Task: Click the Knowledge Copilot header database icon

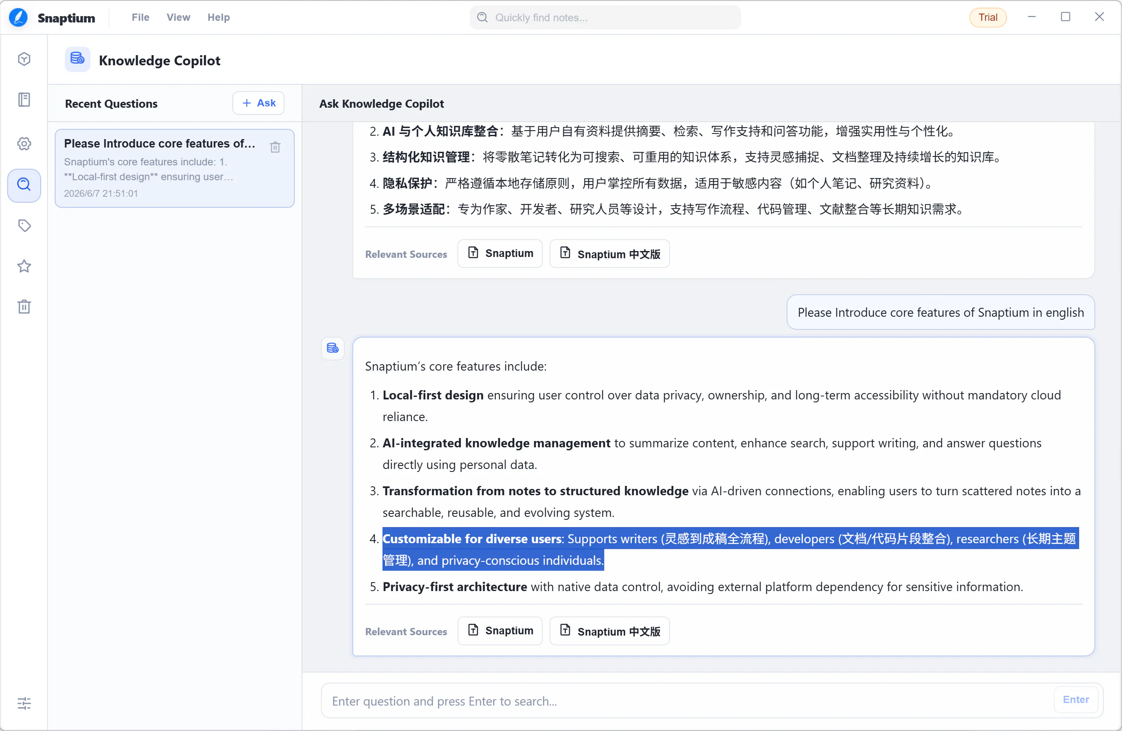Action: (x=77, y=59)
